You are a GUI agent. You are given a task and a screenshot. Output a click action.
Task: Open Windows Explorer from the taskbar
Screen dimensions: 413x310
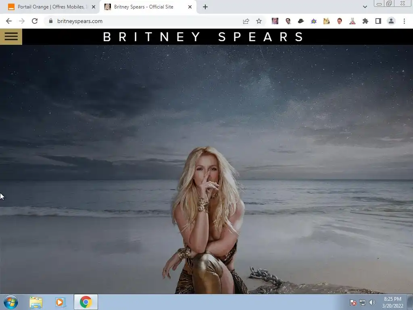coord(36,302)
